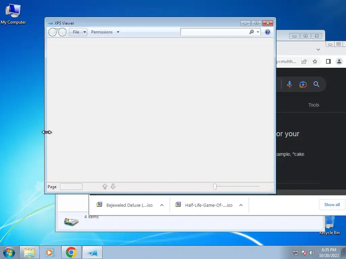
Task: Click Chrome's share page icon
Action: (304, 61)
